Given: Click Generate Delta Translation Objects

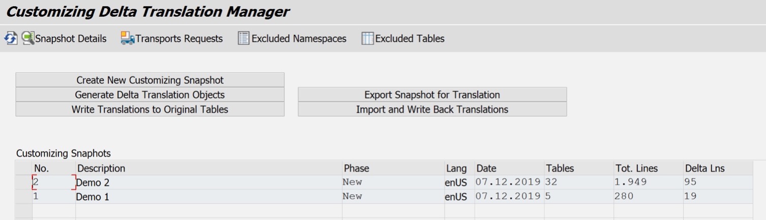Looking at the screenshot, I should [150, 95].
